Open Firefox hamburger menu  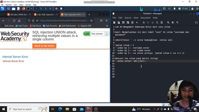[106, 21]
